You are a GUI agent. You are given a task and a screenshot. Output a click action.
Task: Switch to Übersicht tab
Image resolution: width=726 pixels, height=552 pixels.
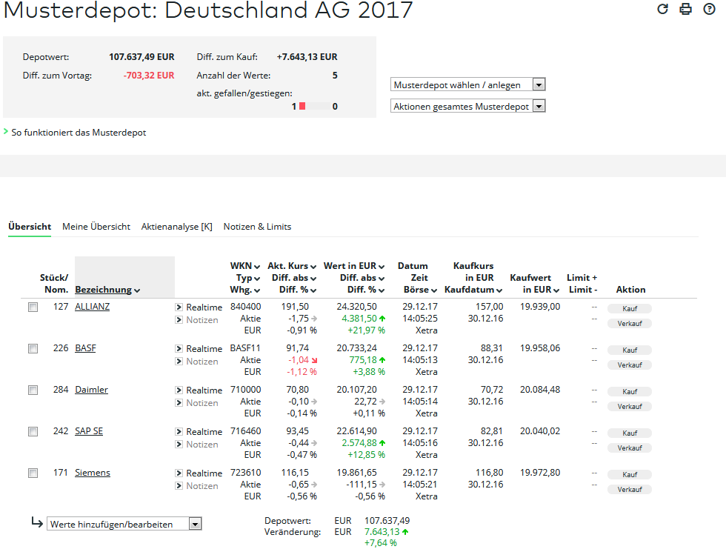point(30,227)
